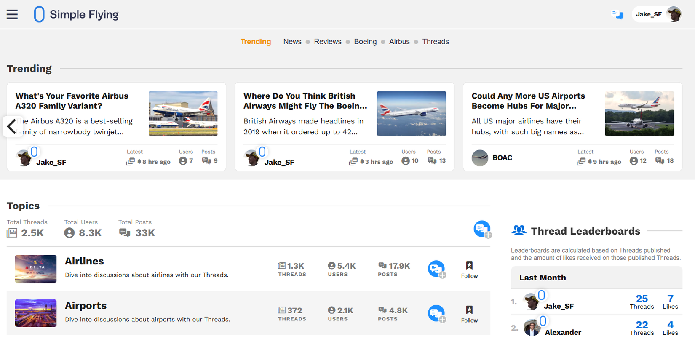Viewport: 695px width, 339px height.
Task: Follow the Airports topic
Action: click(469, 315)
